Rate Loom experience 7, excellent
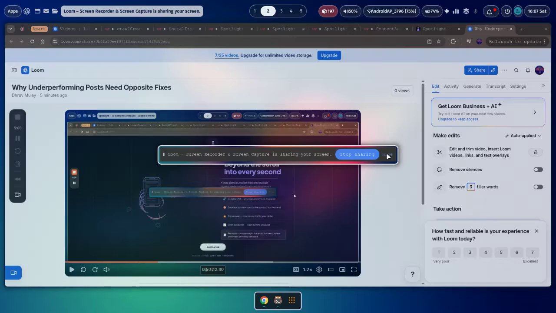556x313 pixels. coord(533,252)
